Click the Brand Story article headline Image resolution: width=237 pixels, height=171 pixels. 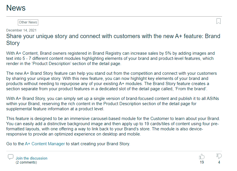113,40
